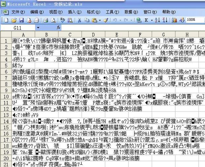Click the Select All corner box
Viewport: 205px width, 167px height.
pos(6,34)
